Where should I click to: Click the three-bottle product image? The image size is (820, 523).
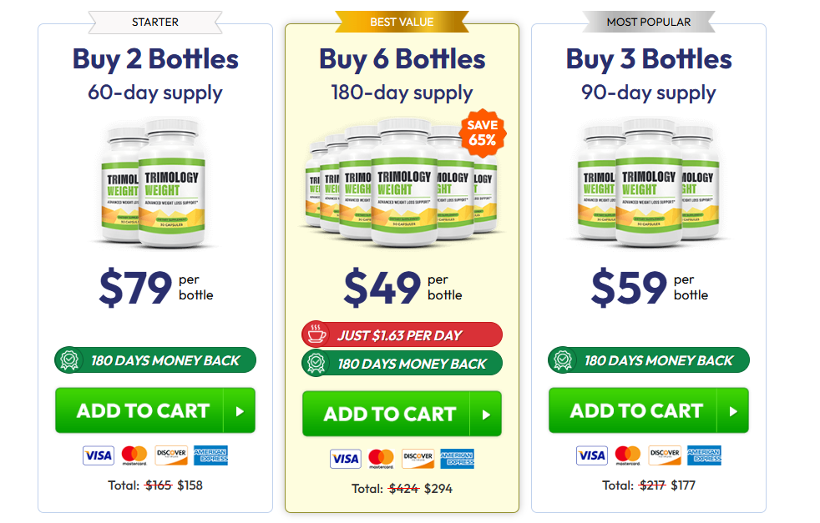649,184
